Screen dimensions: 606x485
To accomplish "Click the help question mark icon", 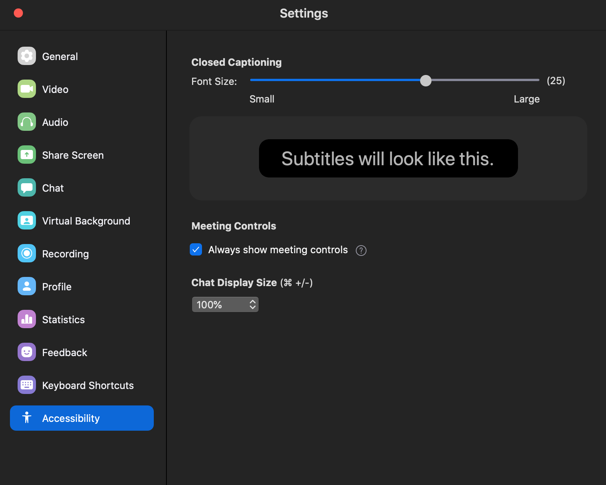I will (361, 251).
